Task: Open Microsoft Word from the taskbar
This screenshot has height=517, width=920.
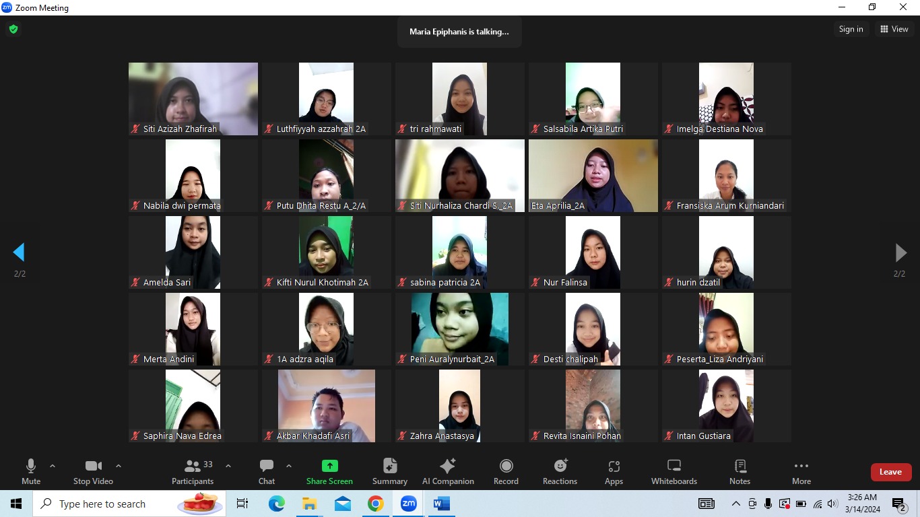Action: click(x=441, y=504)
